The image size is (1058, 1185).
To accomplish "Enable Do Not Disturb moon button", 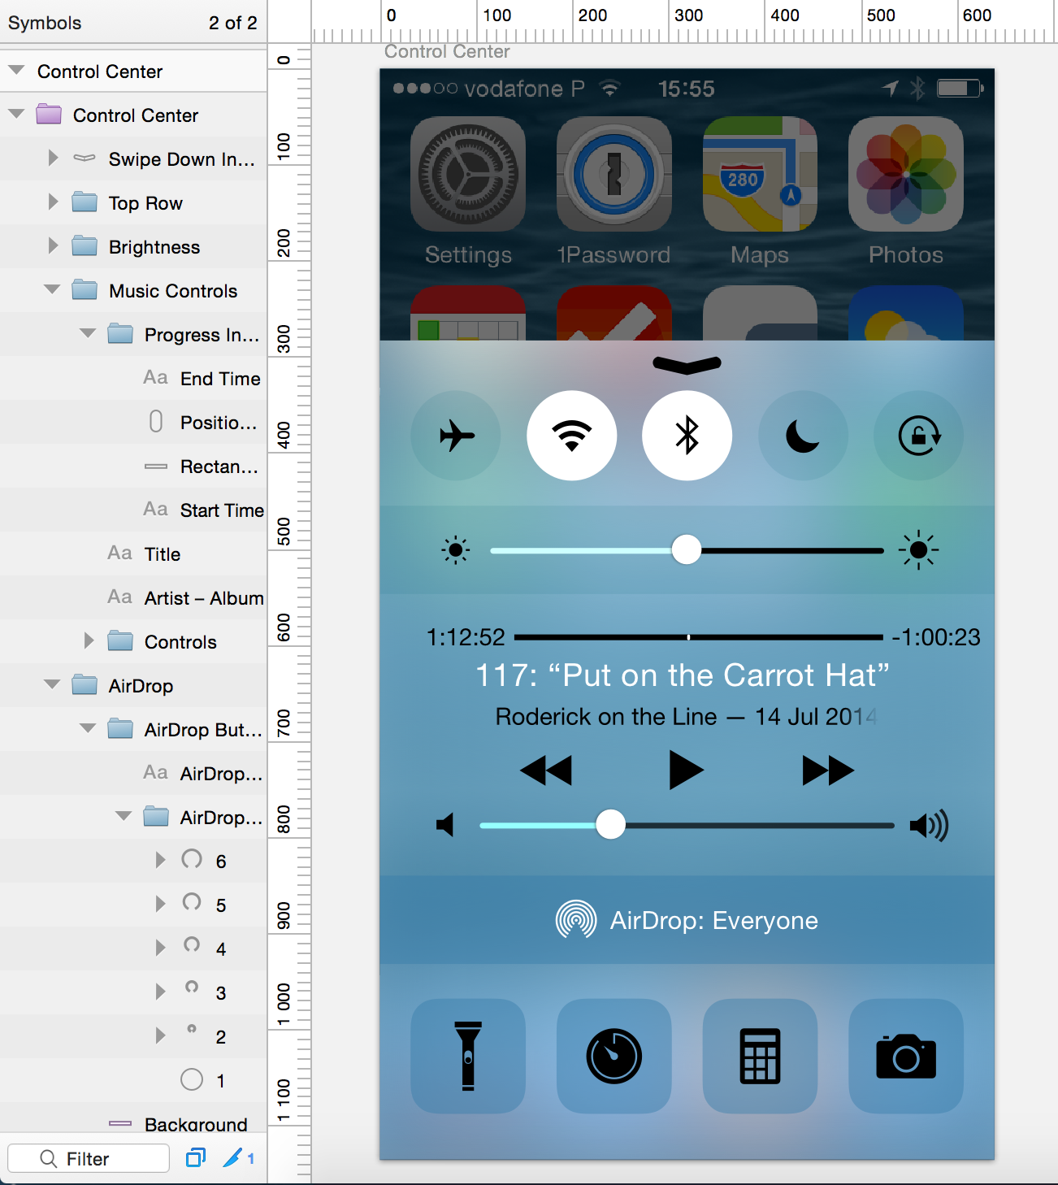I will [x=803, y=436].
